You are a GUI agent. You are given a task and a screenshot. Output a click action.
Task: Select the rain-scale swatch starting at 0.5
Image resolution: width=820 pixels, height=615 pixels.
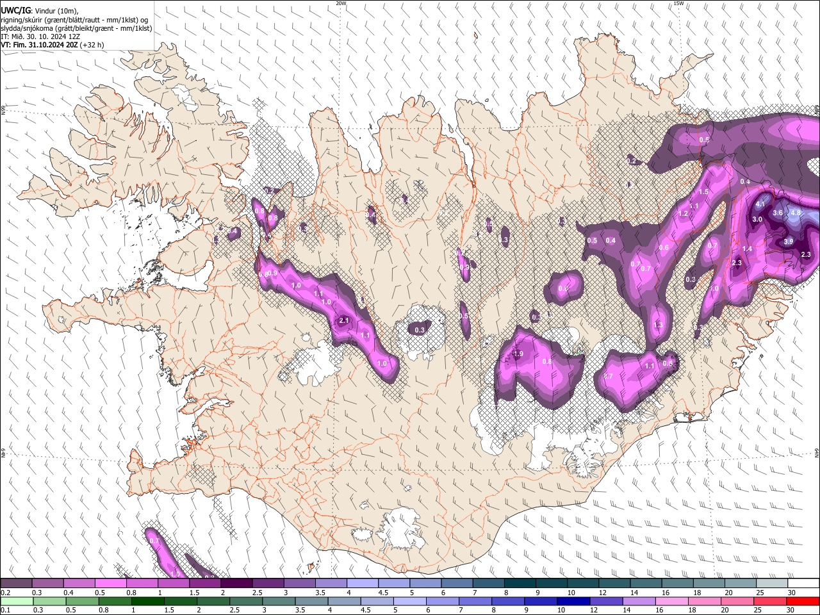click(82, 601)
